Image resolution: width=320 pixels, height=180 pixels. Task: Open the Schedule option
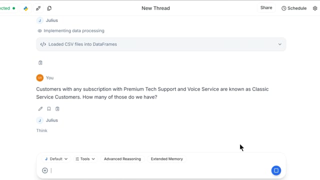click(x=294, y=8)
